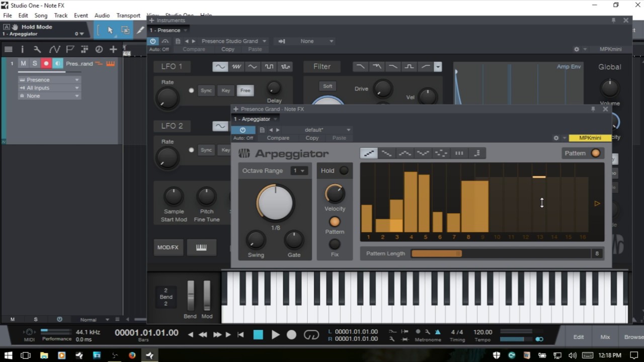The width and height of the screenshot is (644, 362).
Task: Show automation using the curve icon
Action: click(54, 49)
